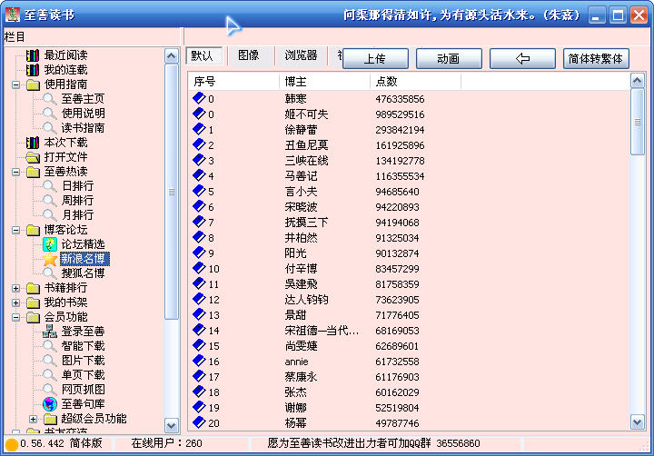Select 我的连载 bookshelf icon item
This screenshot has width=654, height=456.
tap(33, 70)
